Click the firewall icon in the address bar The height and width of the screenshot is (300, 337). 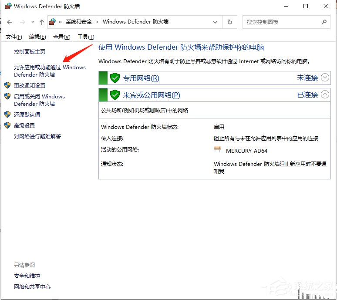(53, 22)
